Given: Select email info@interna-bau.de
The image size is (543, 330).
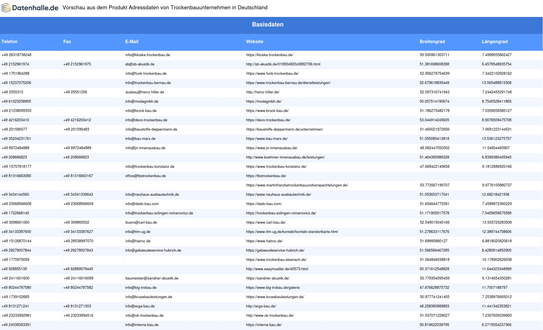Looking at the screenshot, I should [x=142, y=325].
